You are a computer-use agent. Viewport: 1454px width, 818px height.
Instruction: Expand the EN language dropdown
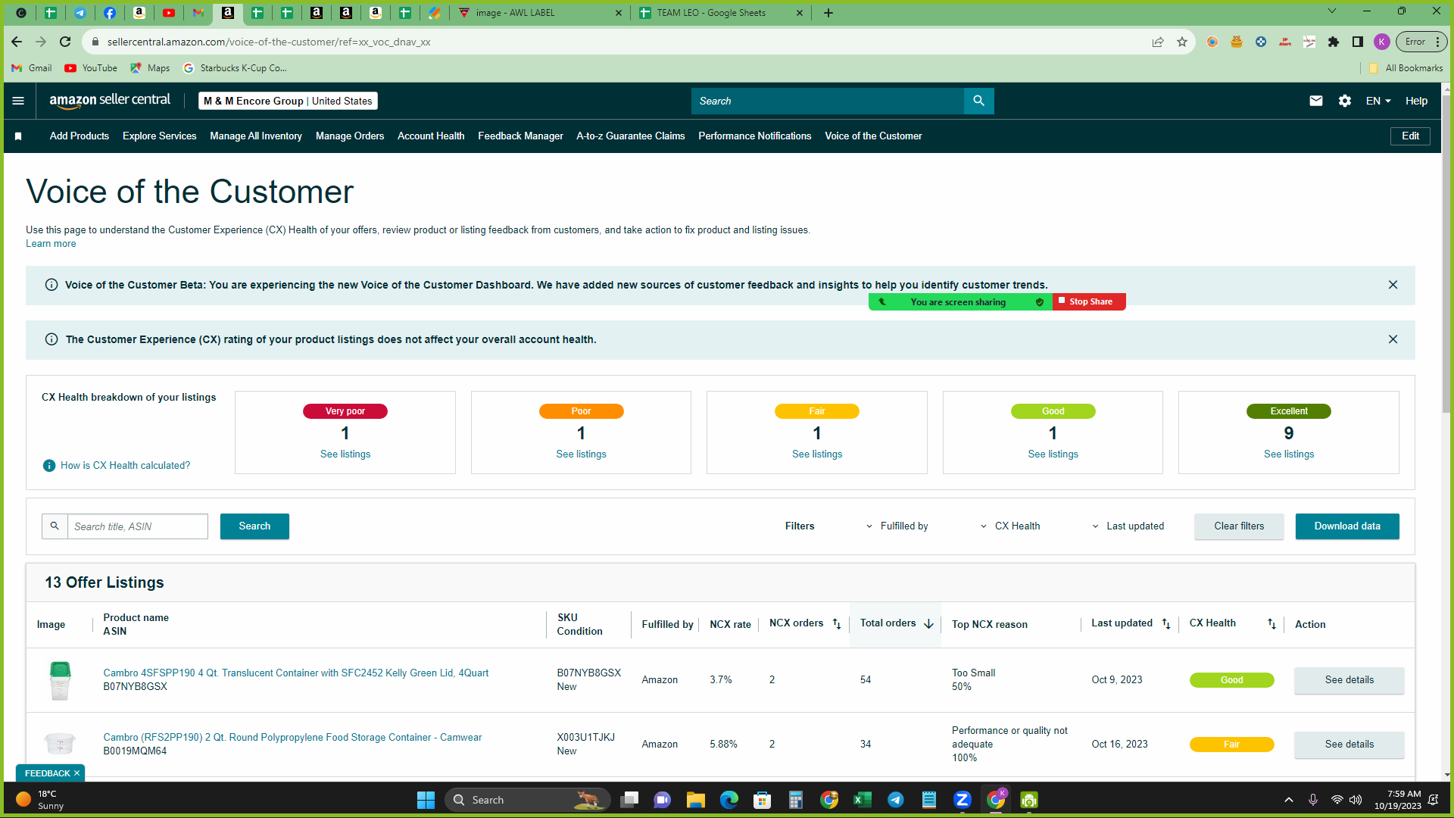click(1378, 101)
